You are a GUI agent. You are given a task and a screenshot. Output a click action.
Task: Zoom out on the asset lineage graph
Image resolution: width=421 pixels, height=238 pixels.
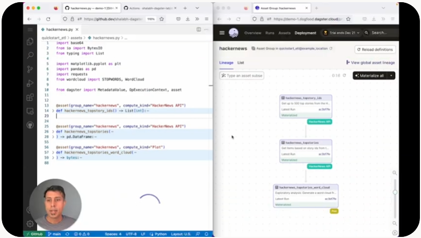tap(394, 223)
